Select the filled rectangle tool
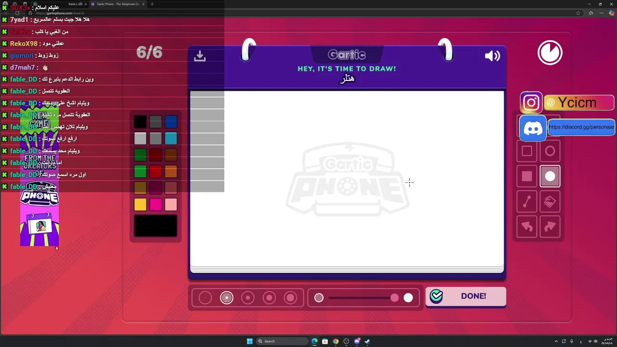 pos(527,176)
